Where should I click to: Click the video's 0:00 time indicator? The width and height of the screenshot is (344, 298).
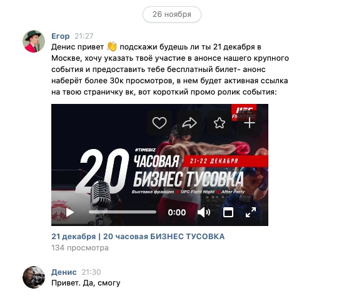[x=177, y=212]
